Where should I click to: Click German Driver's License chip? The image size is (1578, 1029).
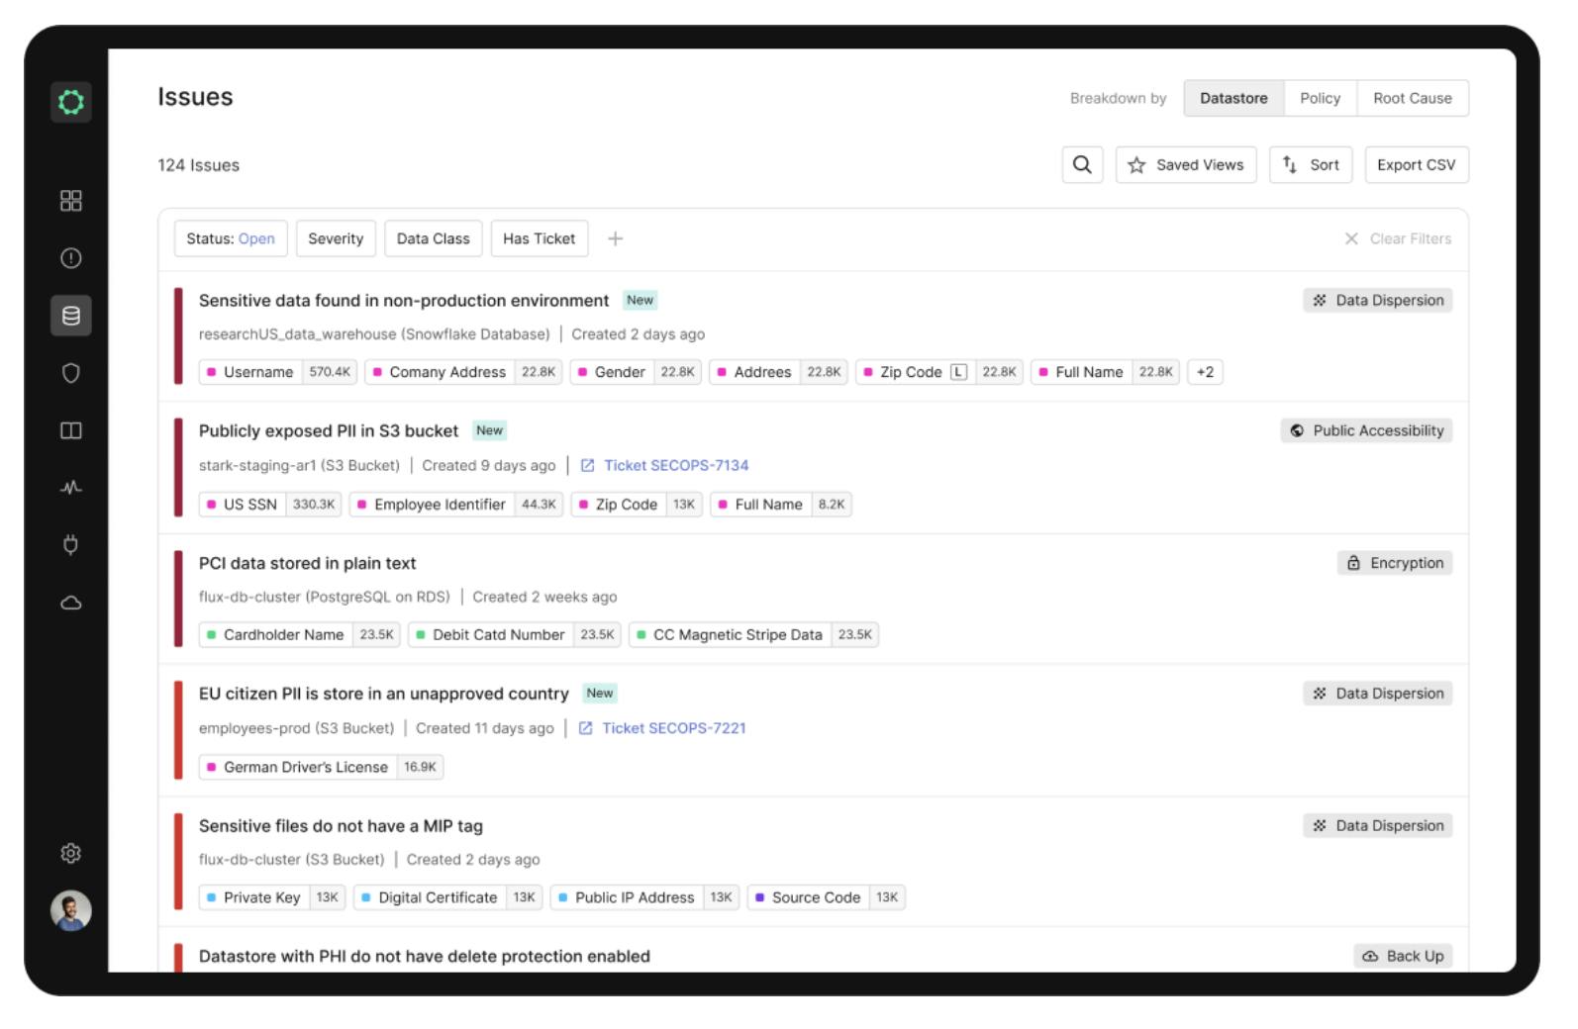click(x=322, y=767)
